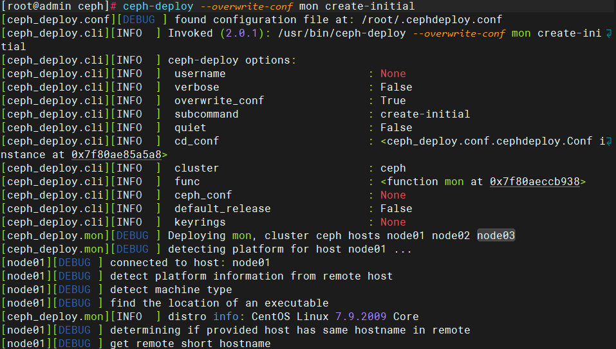Click 'determining if provided host has same hostname'

click(257, 330)
